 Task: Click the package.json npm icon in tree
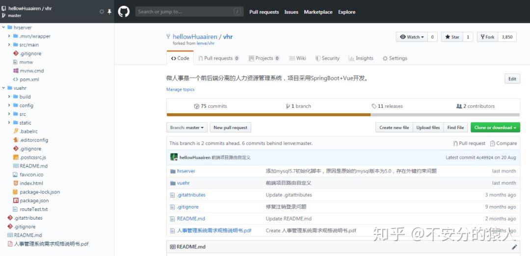tap(16, 200)
